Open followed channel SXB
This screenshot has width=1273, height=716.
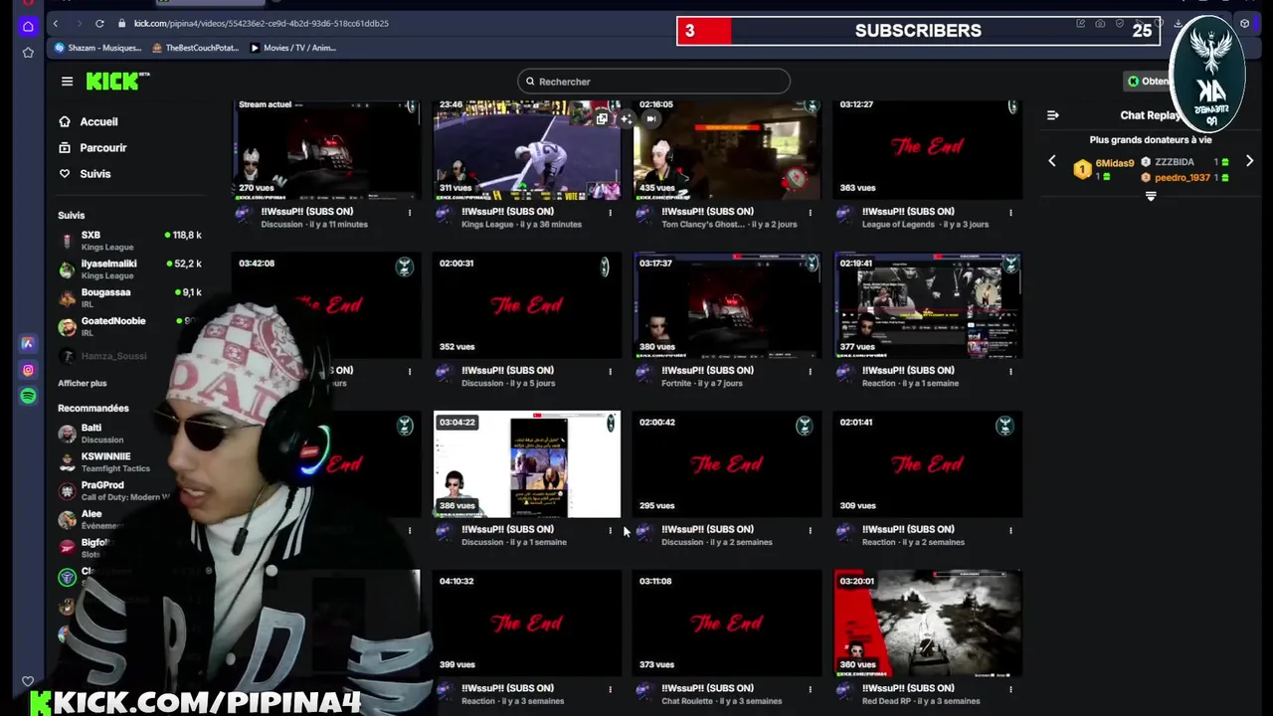pyautogui.click(x=129, y=240)
